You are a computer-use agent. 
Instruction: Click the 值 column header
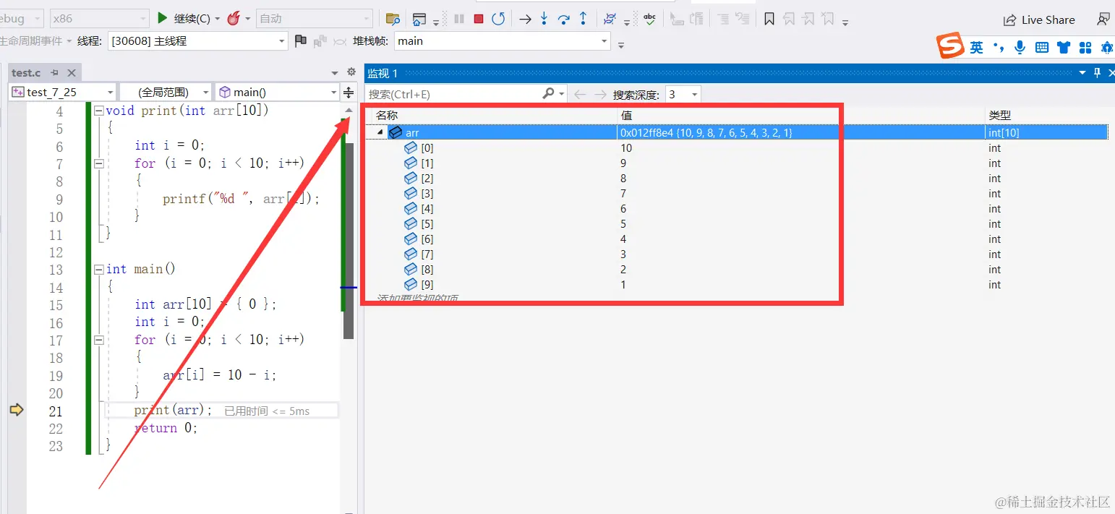pos(626,115)
